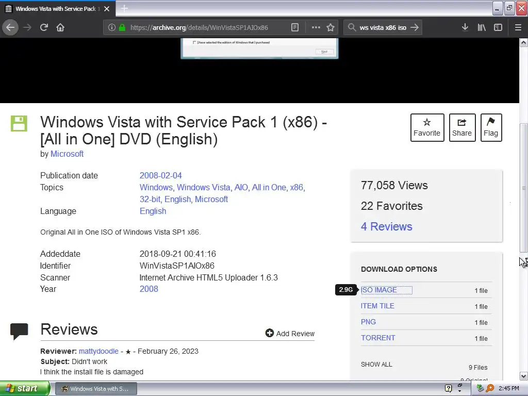The image size is (528, 396).
Task: Click the network tray icon
Action: [x=480, y=388]
